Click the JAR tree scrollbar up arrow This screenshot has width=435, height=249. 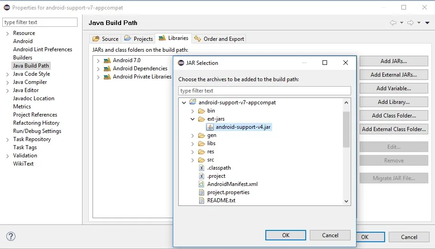(346, 103)
